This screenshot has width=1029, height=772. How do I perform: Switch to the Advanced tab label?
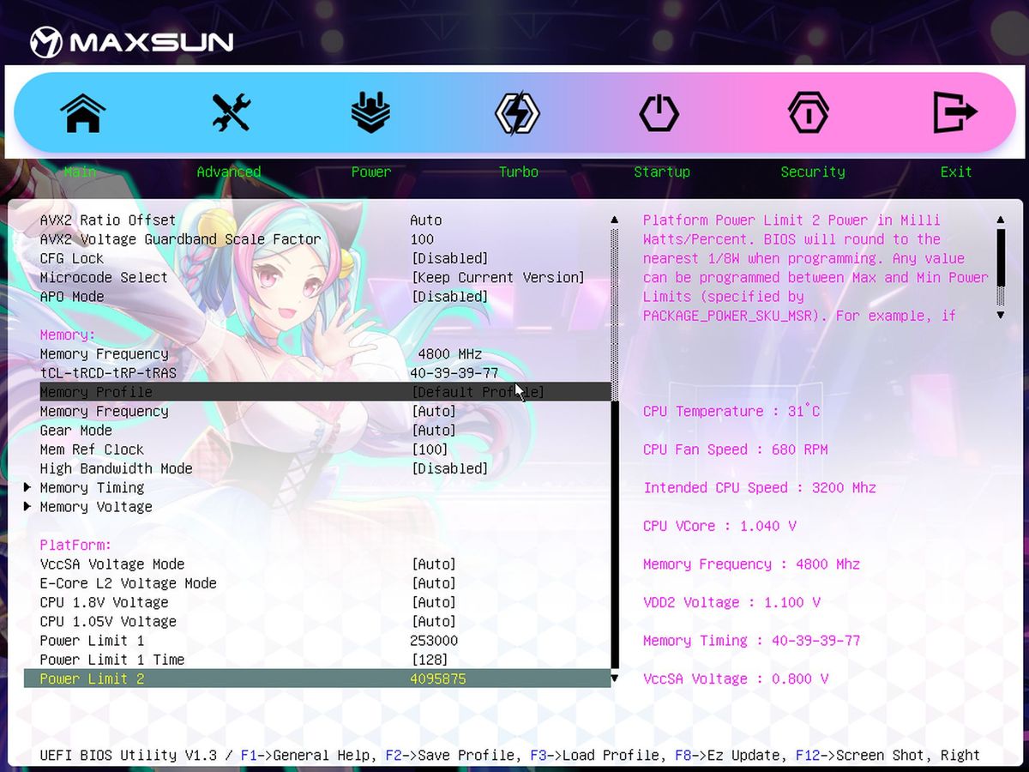click(229, 172)
